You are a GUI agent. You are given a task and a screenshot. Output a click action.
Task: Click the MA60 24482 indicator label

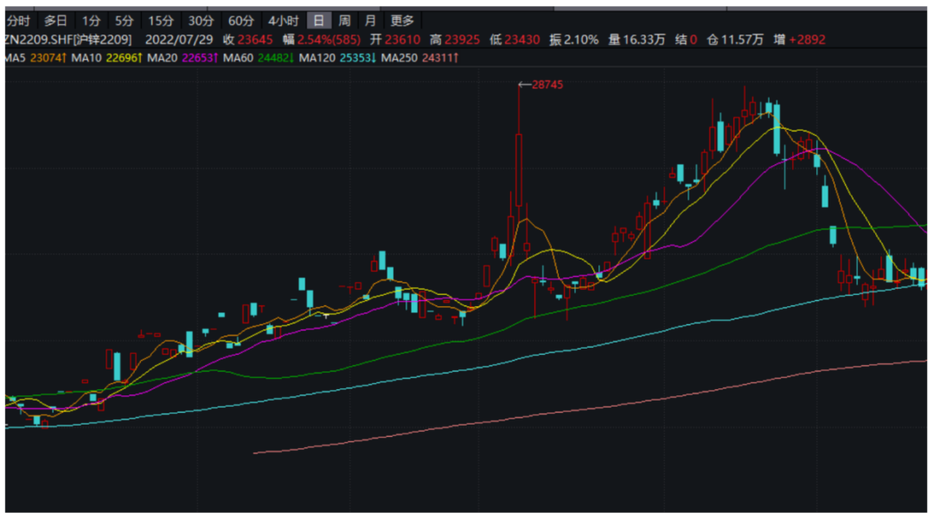[x=259, y=58]
